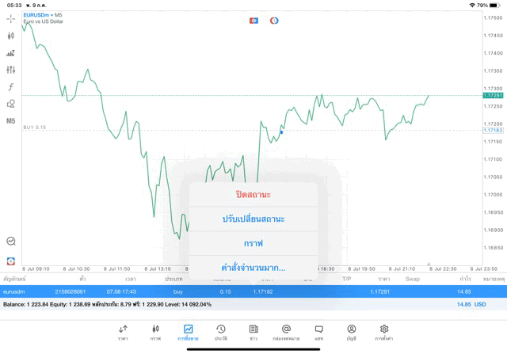This screenshot has width=507, height=354.
Task: Open the การตั้งค่า settings gear tab
Action: [x=384, y=332]
